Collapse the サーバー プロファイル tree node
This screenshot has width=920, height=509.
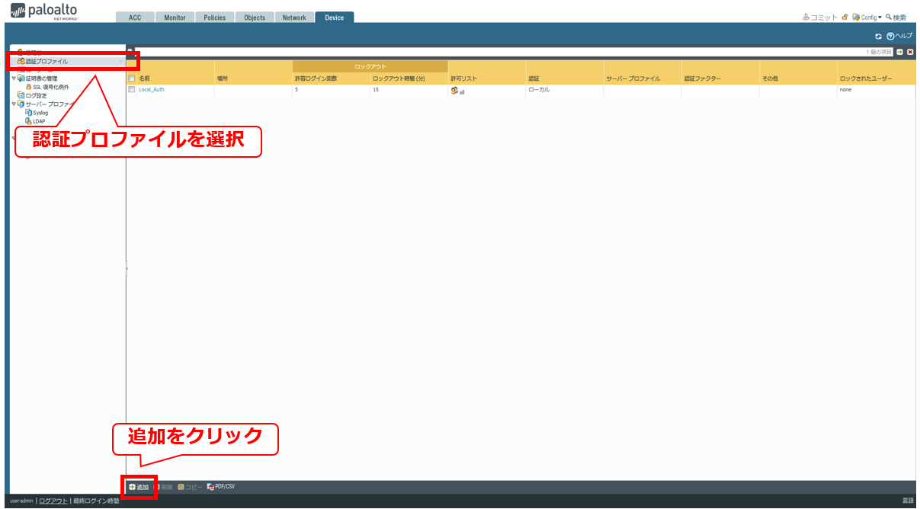pyautogui.click(x=14, y=104)
